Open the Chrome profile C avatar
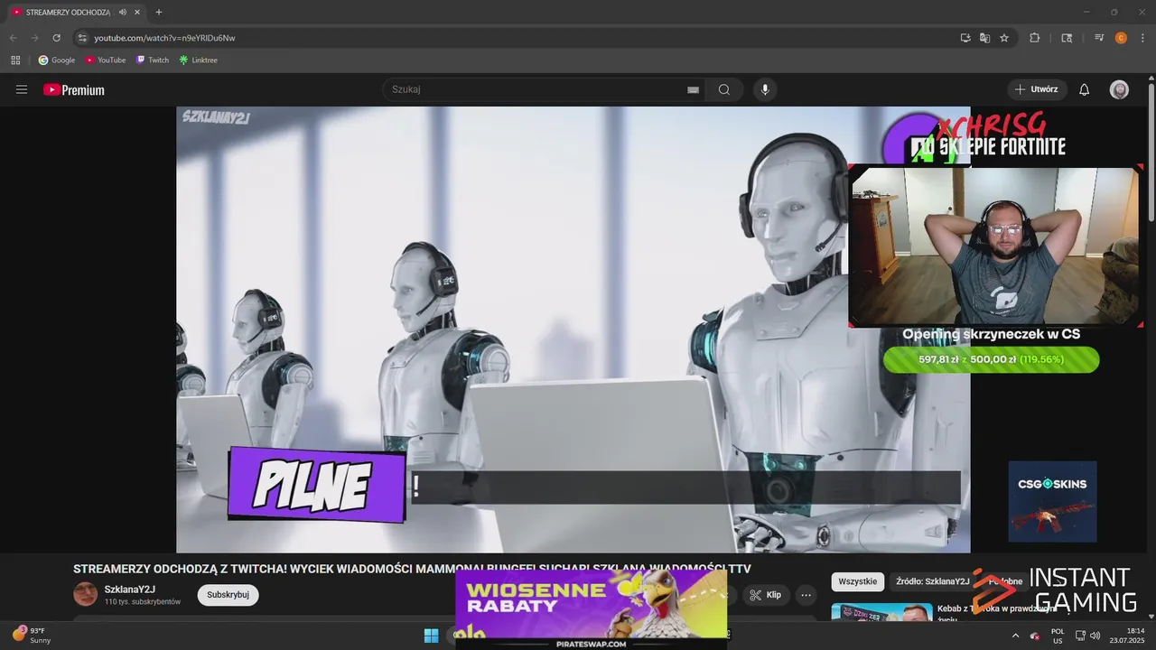Image resolution: width=1156 pixels, height=650 pixels. 1121,38
